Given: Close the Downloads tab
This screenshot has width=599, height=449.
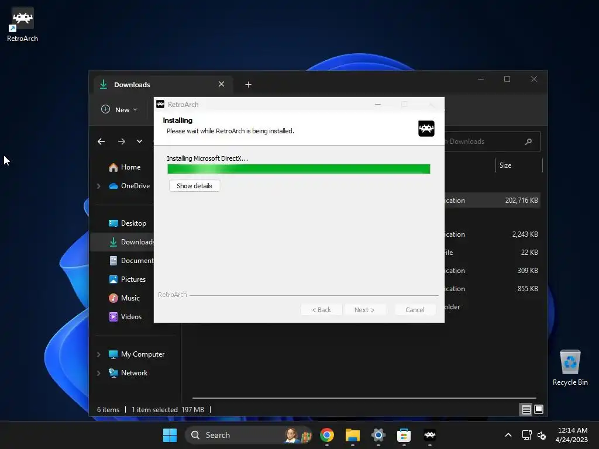Looking at the screenshot, I should [x=222, y=84].
